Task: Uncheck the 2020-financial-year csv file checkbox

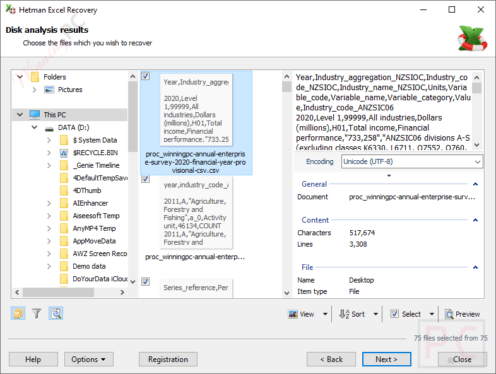Action: [146, 76]
